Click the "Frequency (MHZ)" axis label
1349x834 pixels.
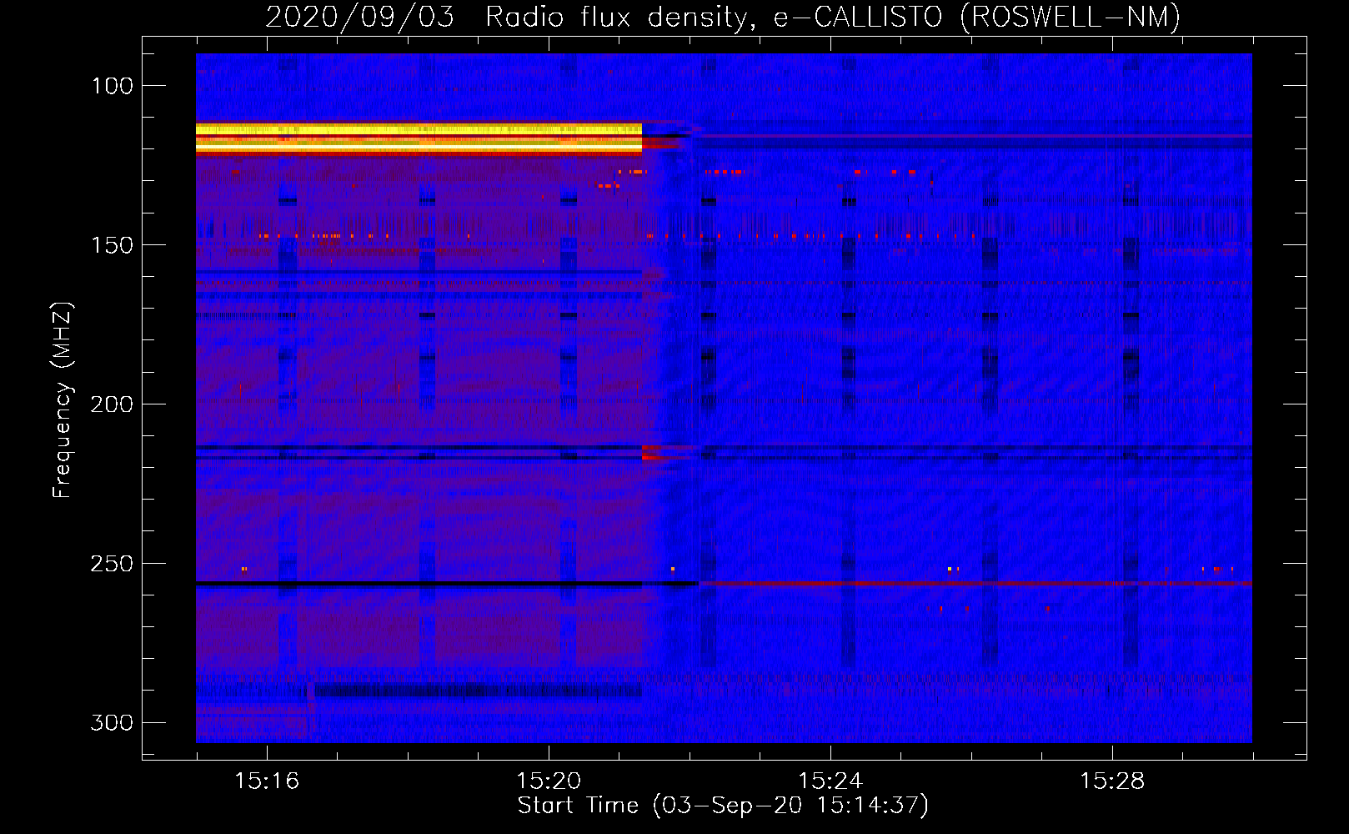pos(63,400)
